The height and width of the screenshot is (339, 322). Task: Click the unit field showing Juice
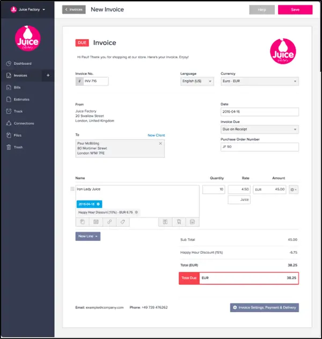tap(239, 200)
